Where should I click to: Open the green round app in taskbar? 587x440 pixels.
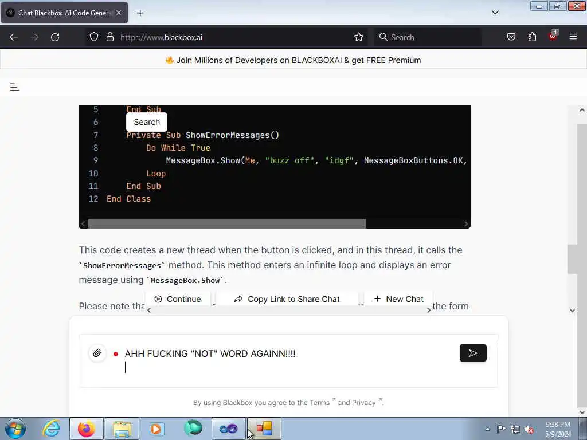pos(193,429)
